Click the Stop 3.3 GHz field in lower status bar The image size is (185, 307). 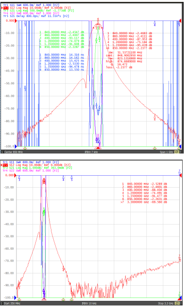[166, 304]
